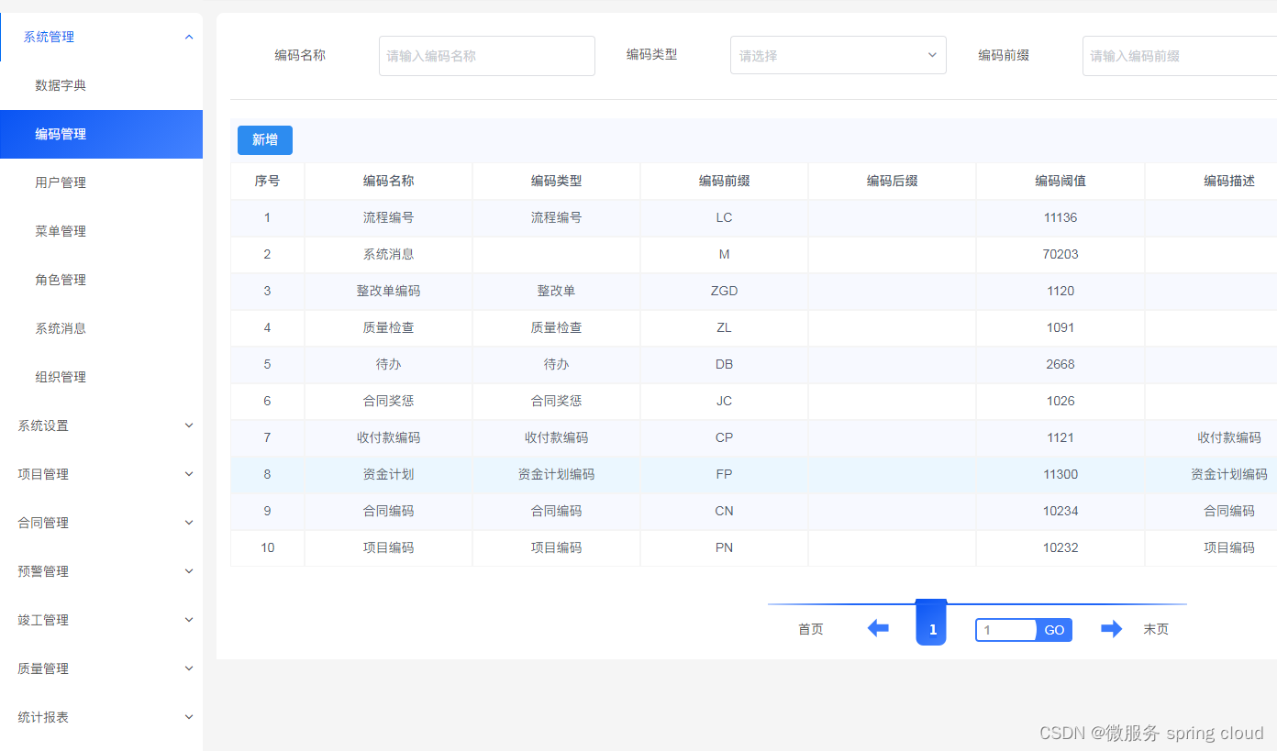Click the 新增 button
Image resolution: width=1277 pixels, height=751 pixels.
tap(265, 139)
